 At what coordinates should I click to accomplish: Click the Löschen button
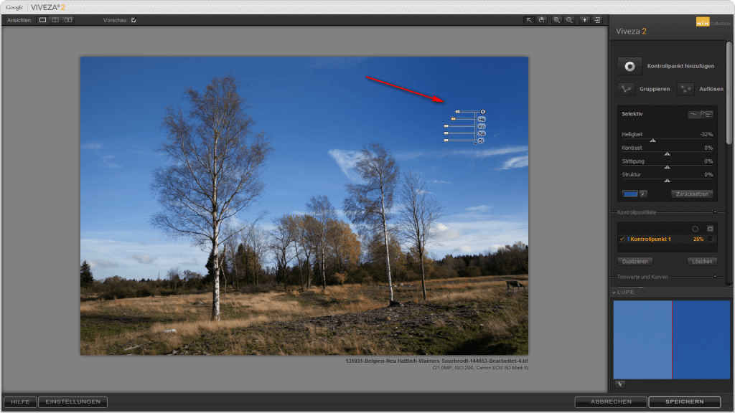(x=702, y=261)
